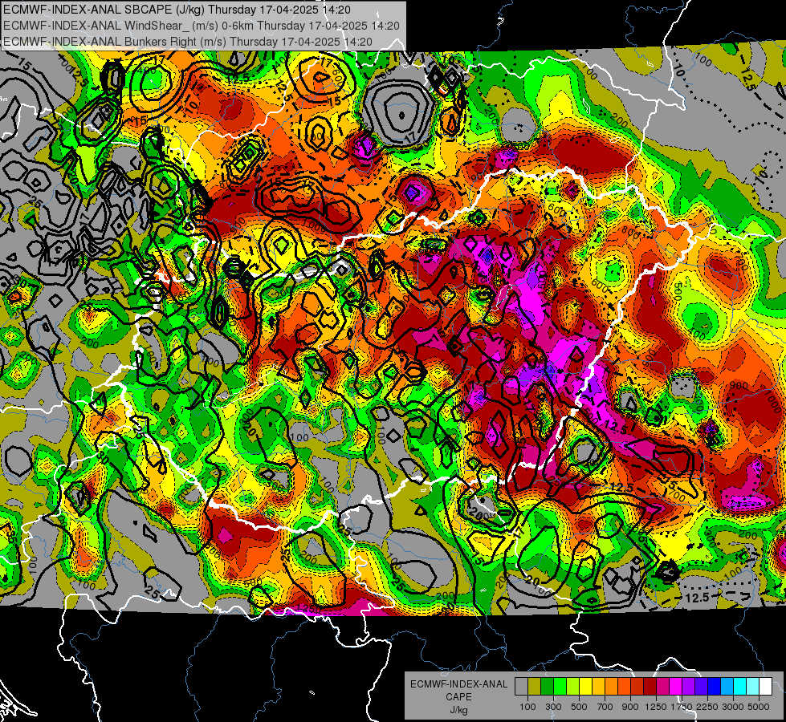Image resolution: width=786 pixels, height=722 pixels.
Task: Click the 700 legend scale value
Action: (x=605, y=707)
